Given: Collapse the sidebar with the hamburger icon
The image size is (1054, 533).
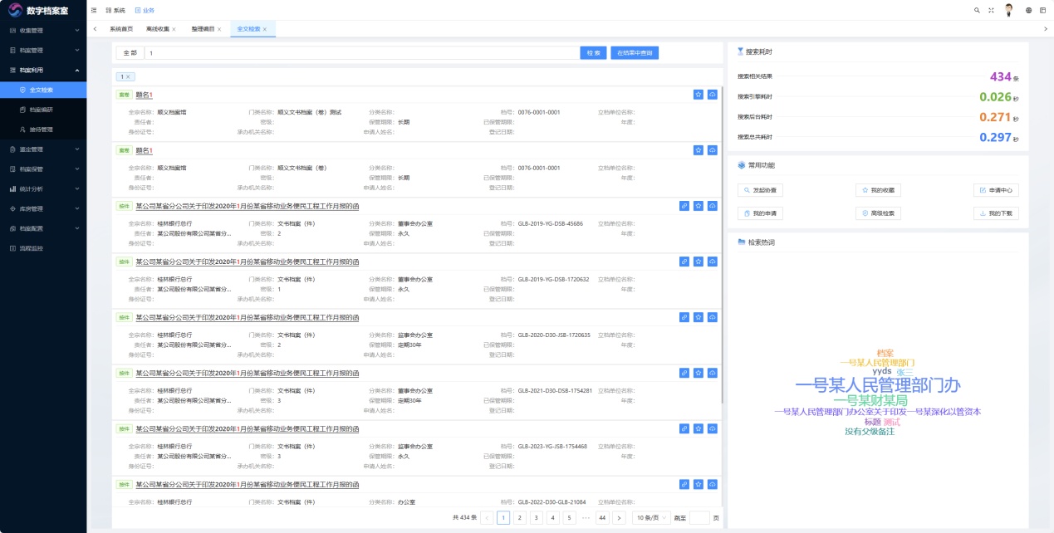Looking at the screenshot, I should 93,10.
